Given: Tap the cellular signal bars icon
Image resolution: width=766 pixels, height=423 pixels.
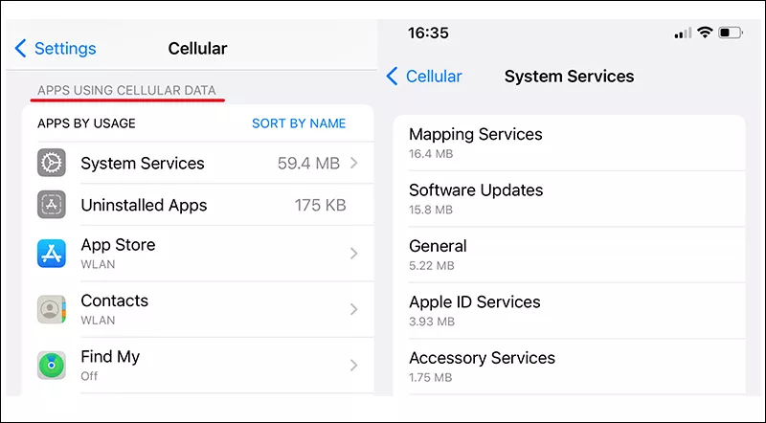Looking at the screenshot, I should tap(683, 33).
